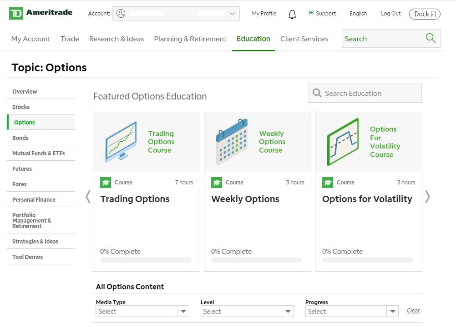The width and height of the screenshot is (456, 327).
Task: Select Overview in the topic sidebar
Action: (41, 91)
